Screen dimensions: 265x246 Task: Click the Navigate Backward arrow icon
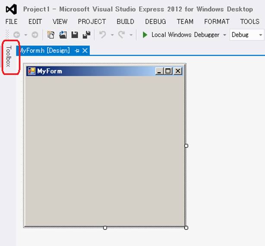point(16,35)
